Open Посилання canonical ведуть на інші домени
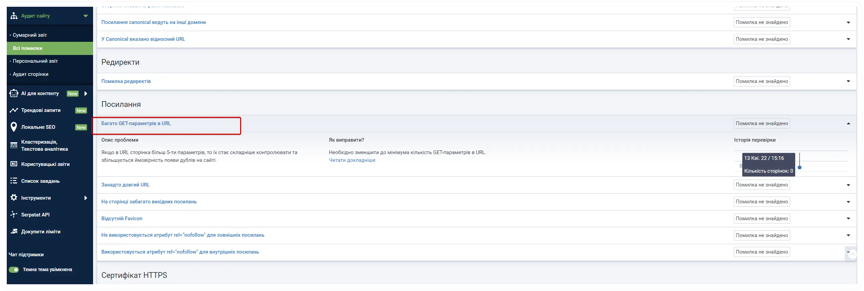 [x=153, y=22]
